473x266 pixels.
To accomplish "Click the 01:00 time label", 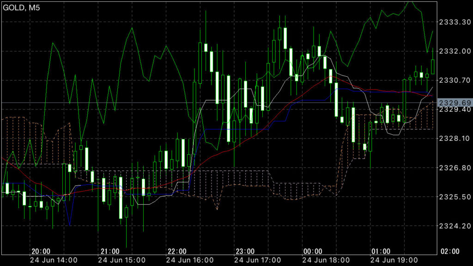I will [x=381, y=252].
